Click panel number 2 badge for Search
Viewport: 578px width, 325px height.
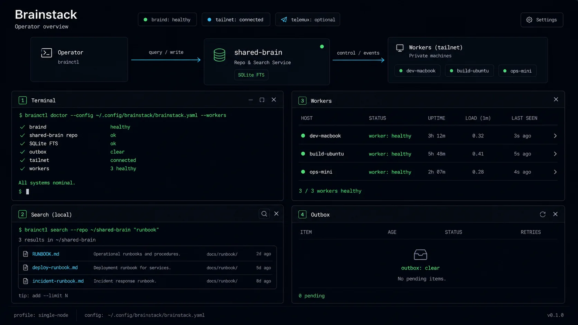(x=22, y=214)
